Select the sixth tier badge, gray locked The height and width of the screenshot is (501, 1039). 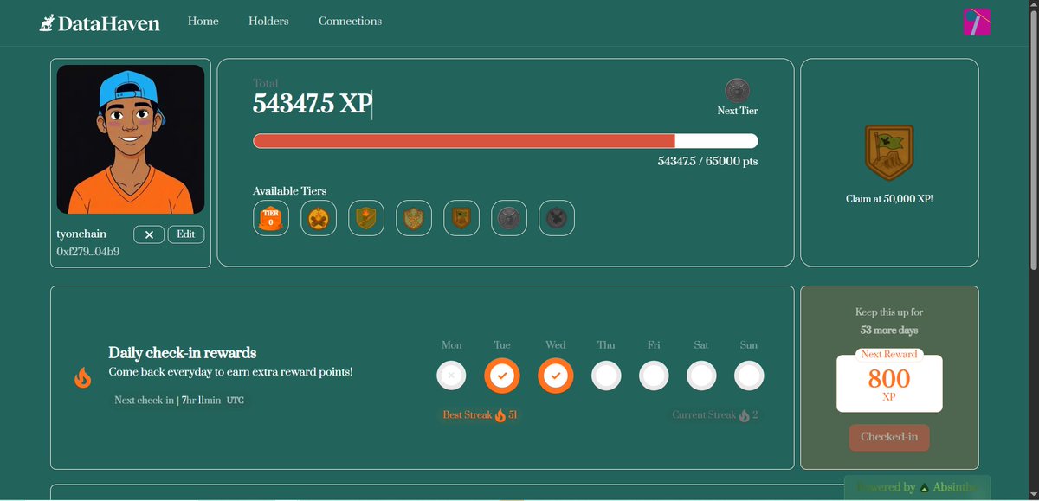click(x=509, y=219)
